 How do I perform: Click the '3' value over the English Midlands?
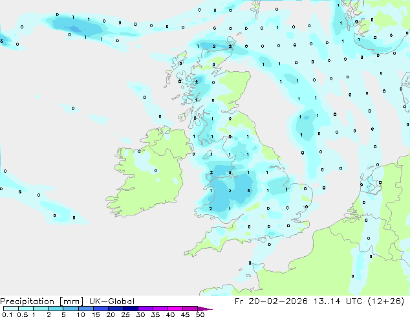248,191
